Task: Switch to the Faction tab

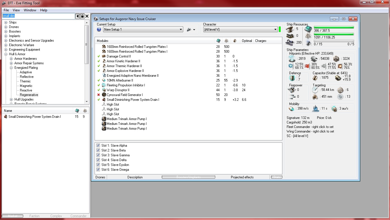Action: (x=35, y=216)
